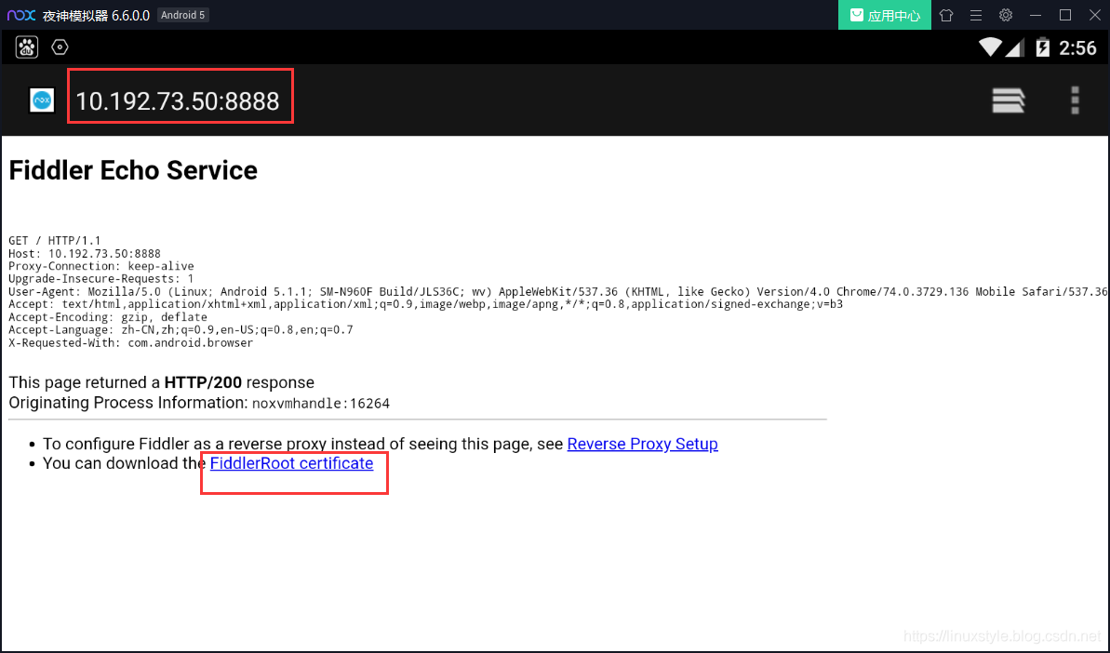Click the theme shirt icon in the Nox title bar
The width and height of the screenshot is (1110, 653).
coord(946,15)
